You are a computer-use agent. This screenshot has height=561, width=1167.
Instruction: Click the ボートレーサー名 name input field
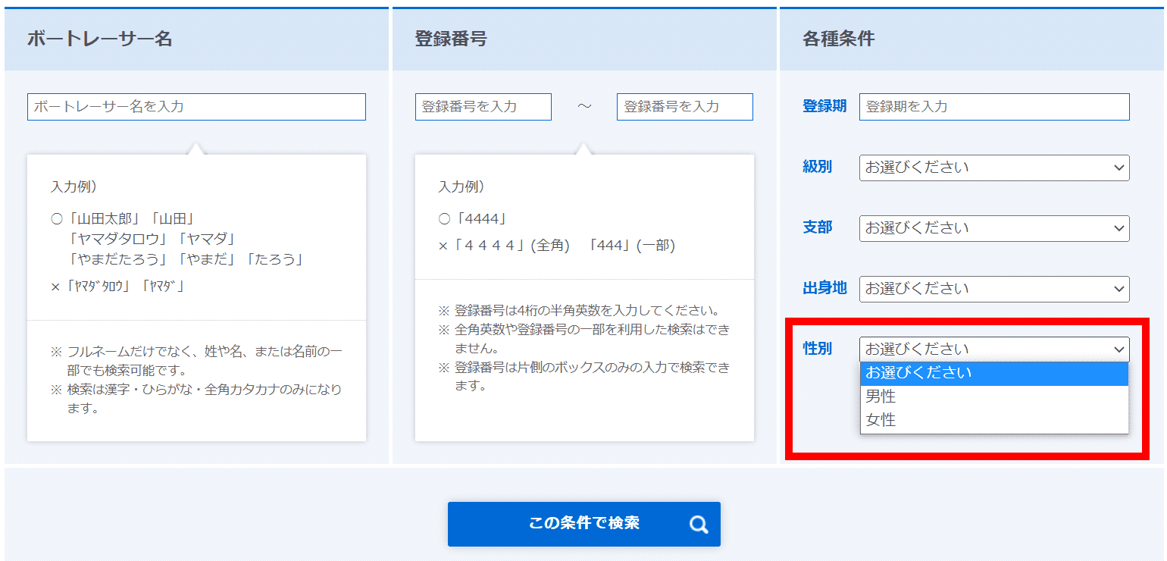196,107
